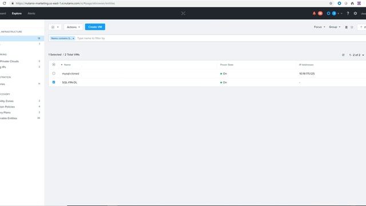
Task: Open the help question mark menu
Action: (x=348, y=13)
